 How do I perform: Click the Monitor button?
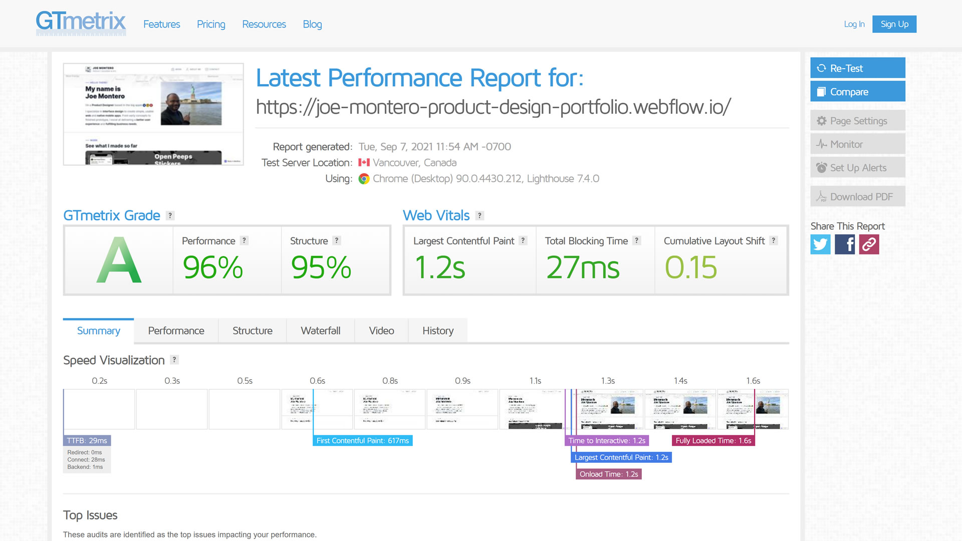click(x=858, y=144)
